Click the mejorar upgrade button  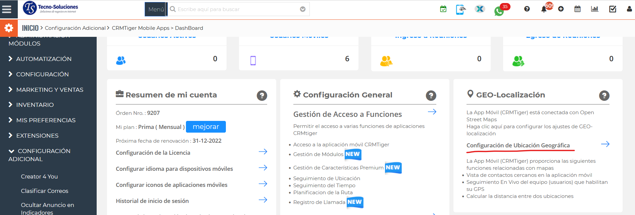[206, 127]
